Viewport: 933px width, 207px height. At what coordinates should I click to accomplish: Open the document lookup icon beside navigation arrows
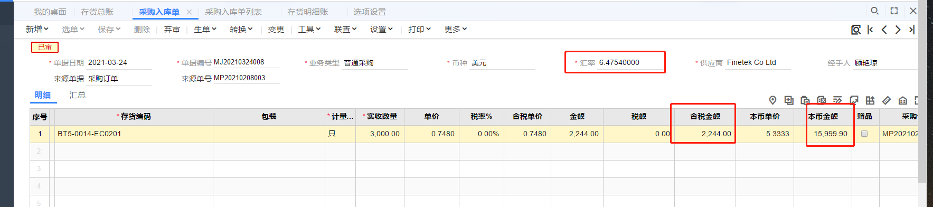pyautogui.click(x=856, y=30)
